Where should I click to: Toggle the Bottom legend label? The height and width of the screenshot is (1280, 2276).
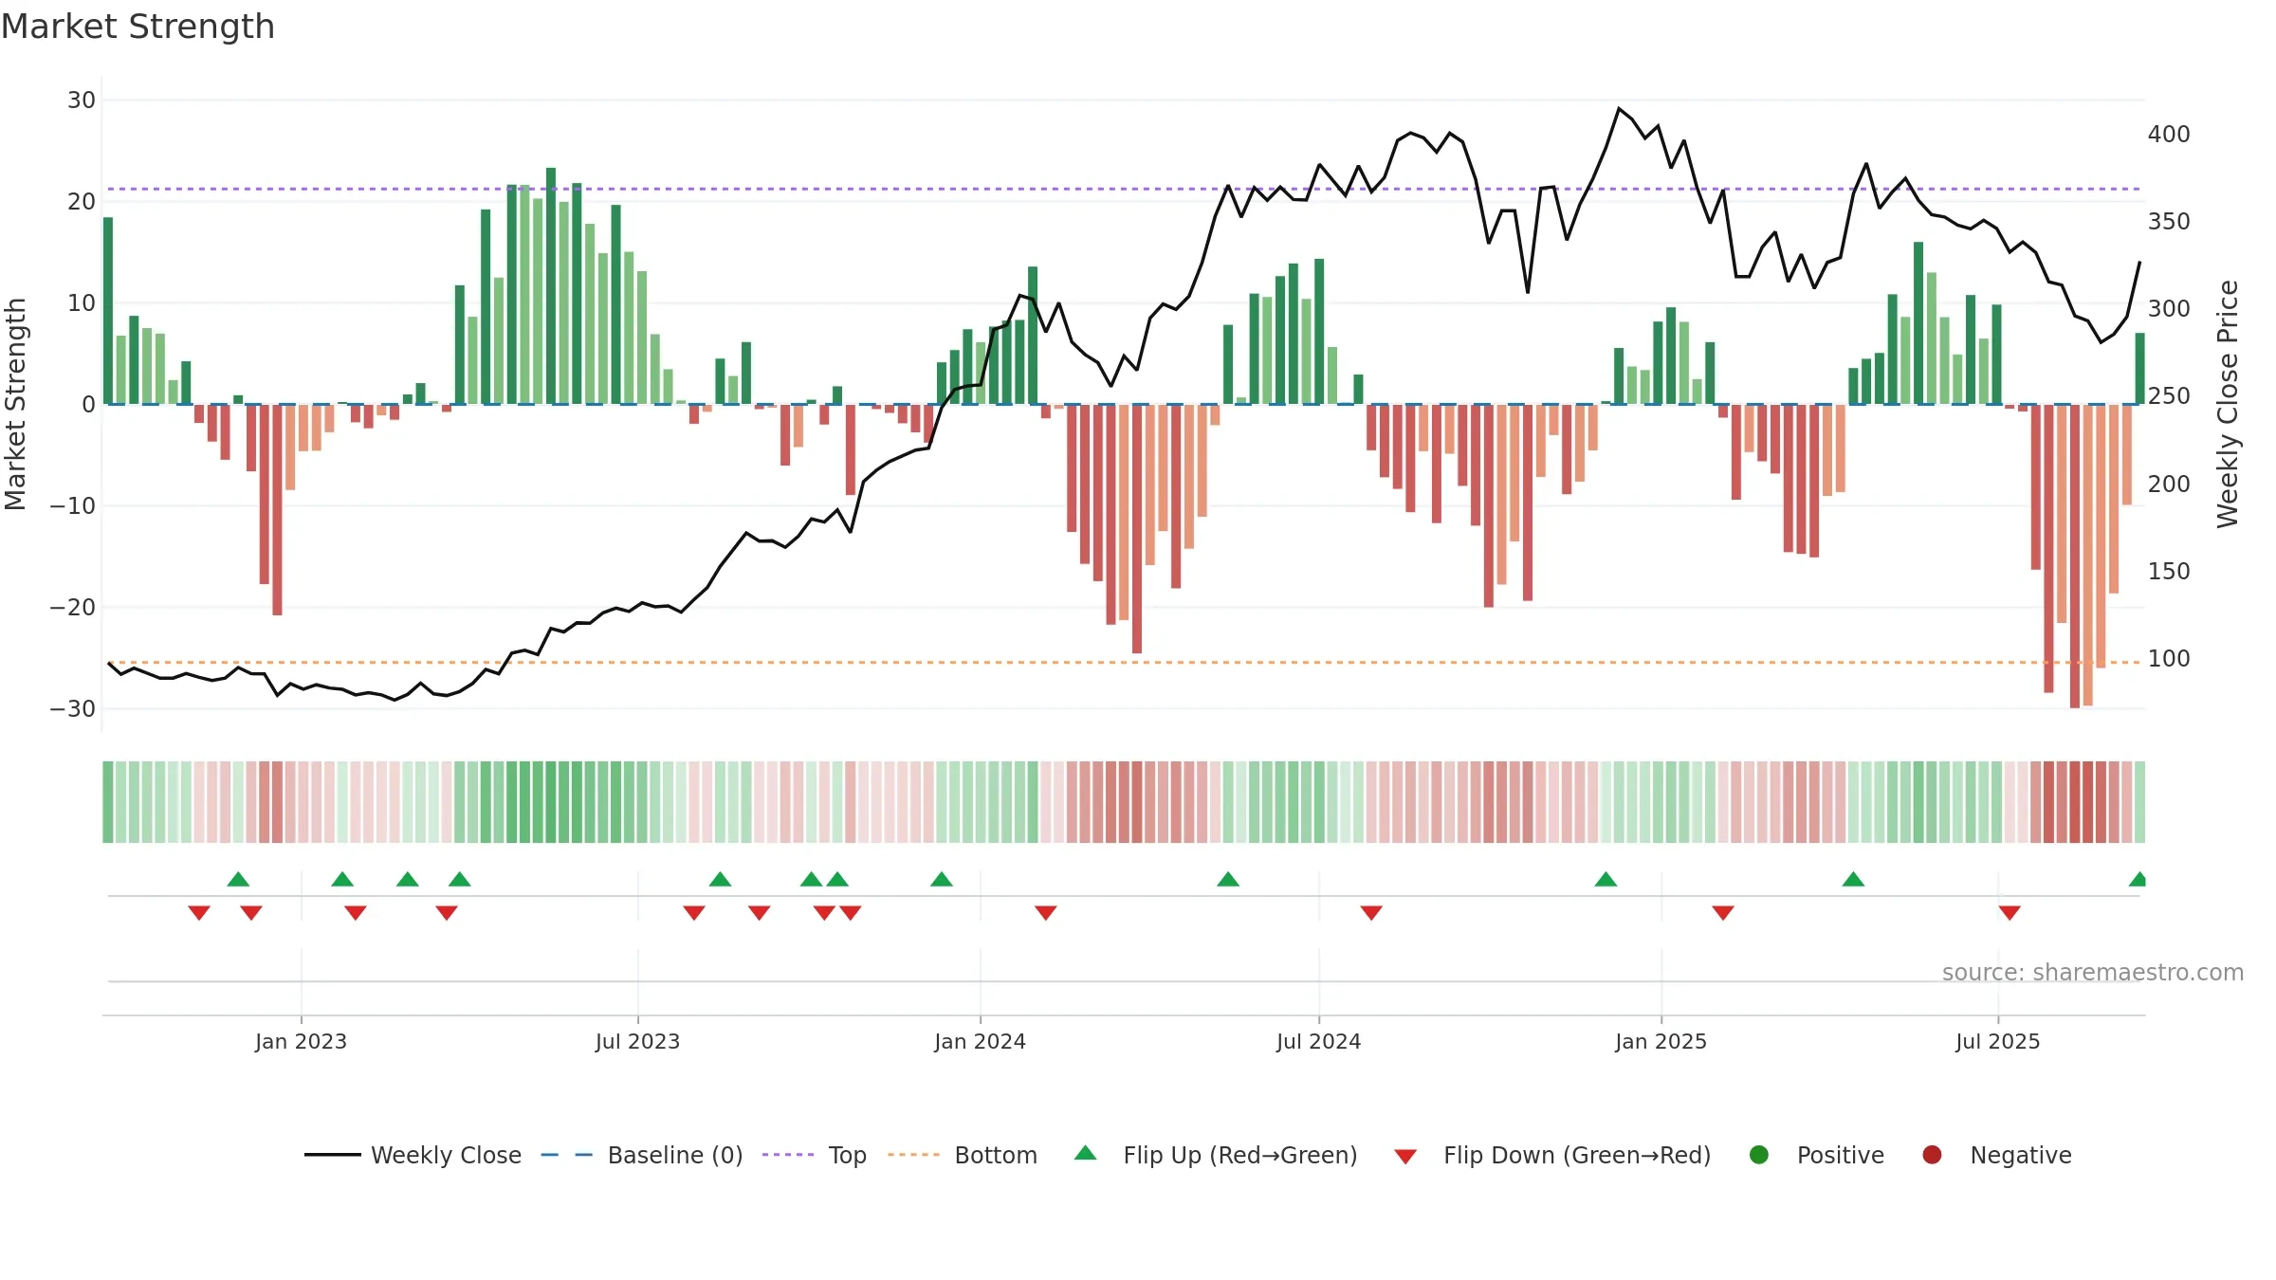(996, 1155)
